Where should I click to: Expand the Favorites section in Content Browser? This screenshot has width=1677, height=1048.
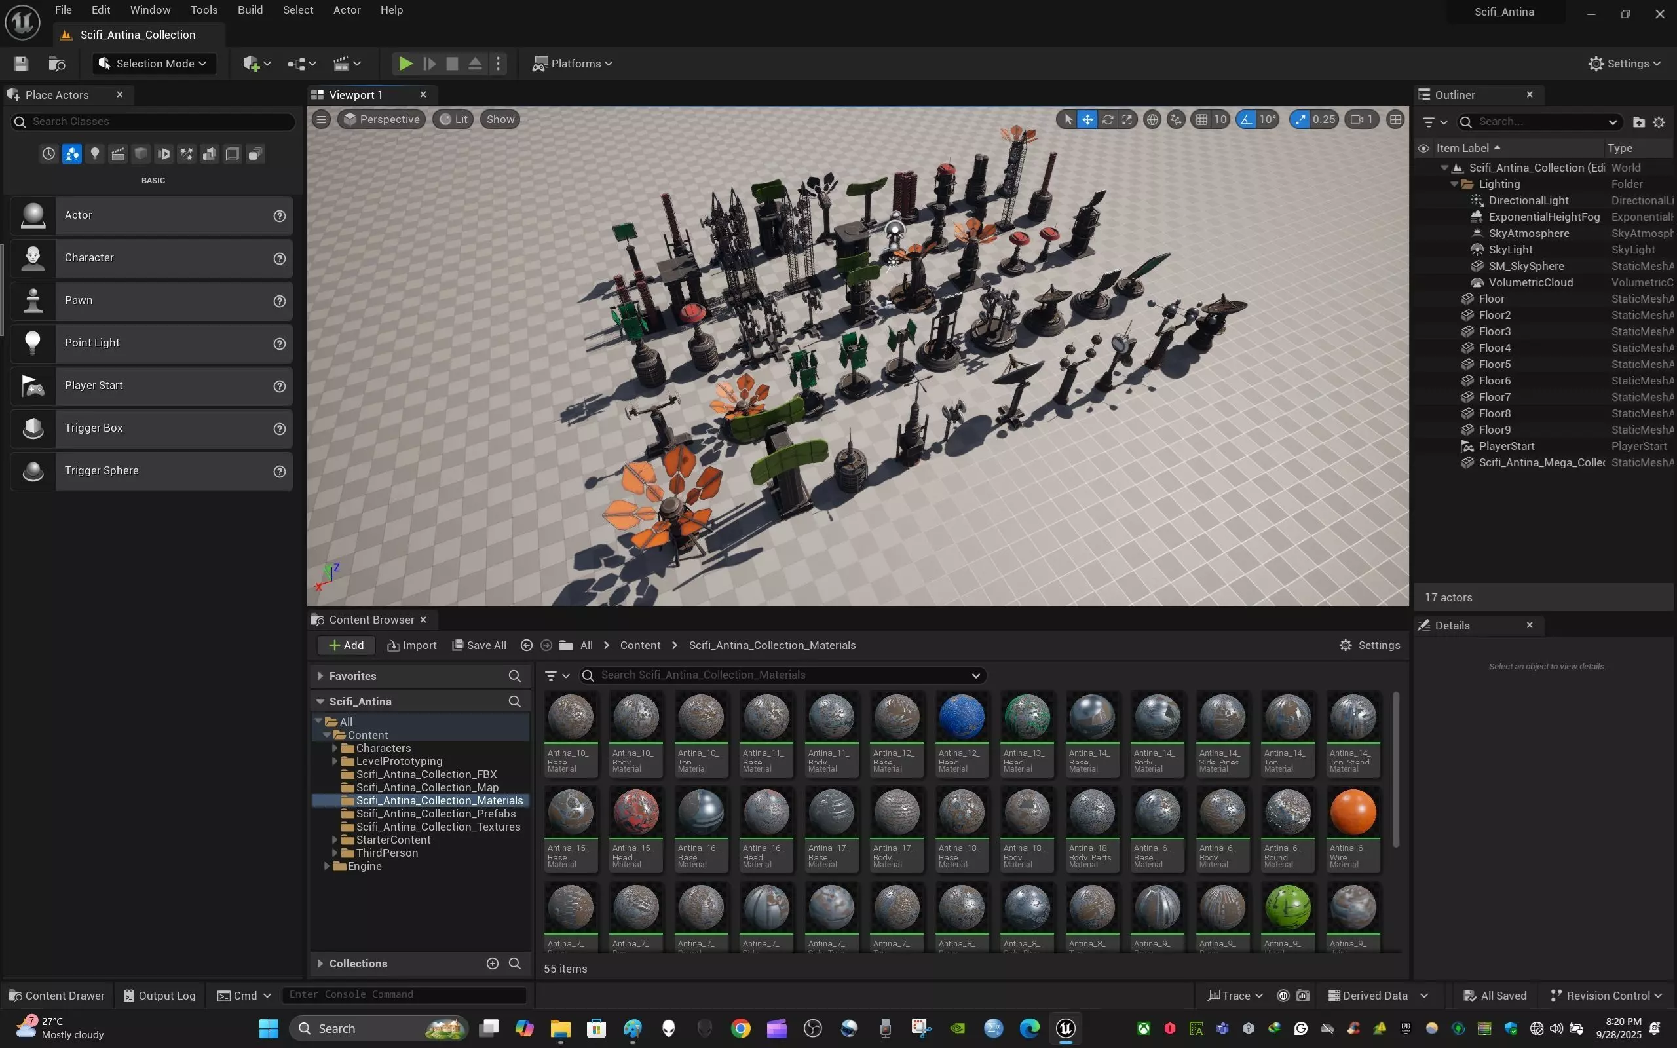pos(320,676)
